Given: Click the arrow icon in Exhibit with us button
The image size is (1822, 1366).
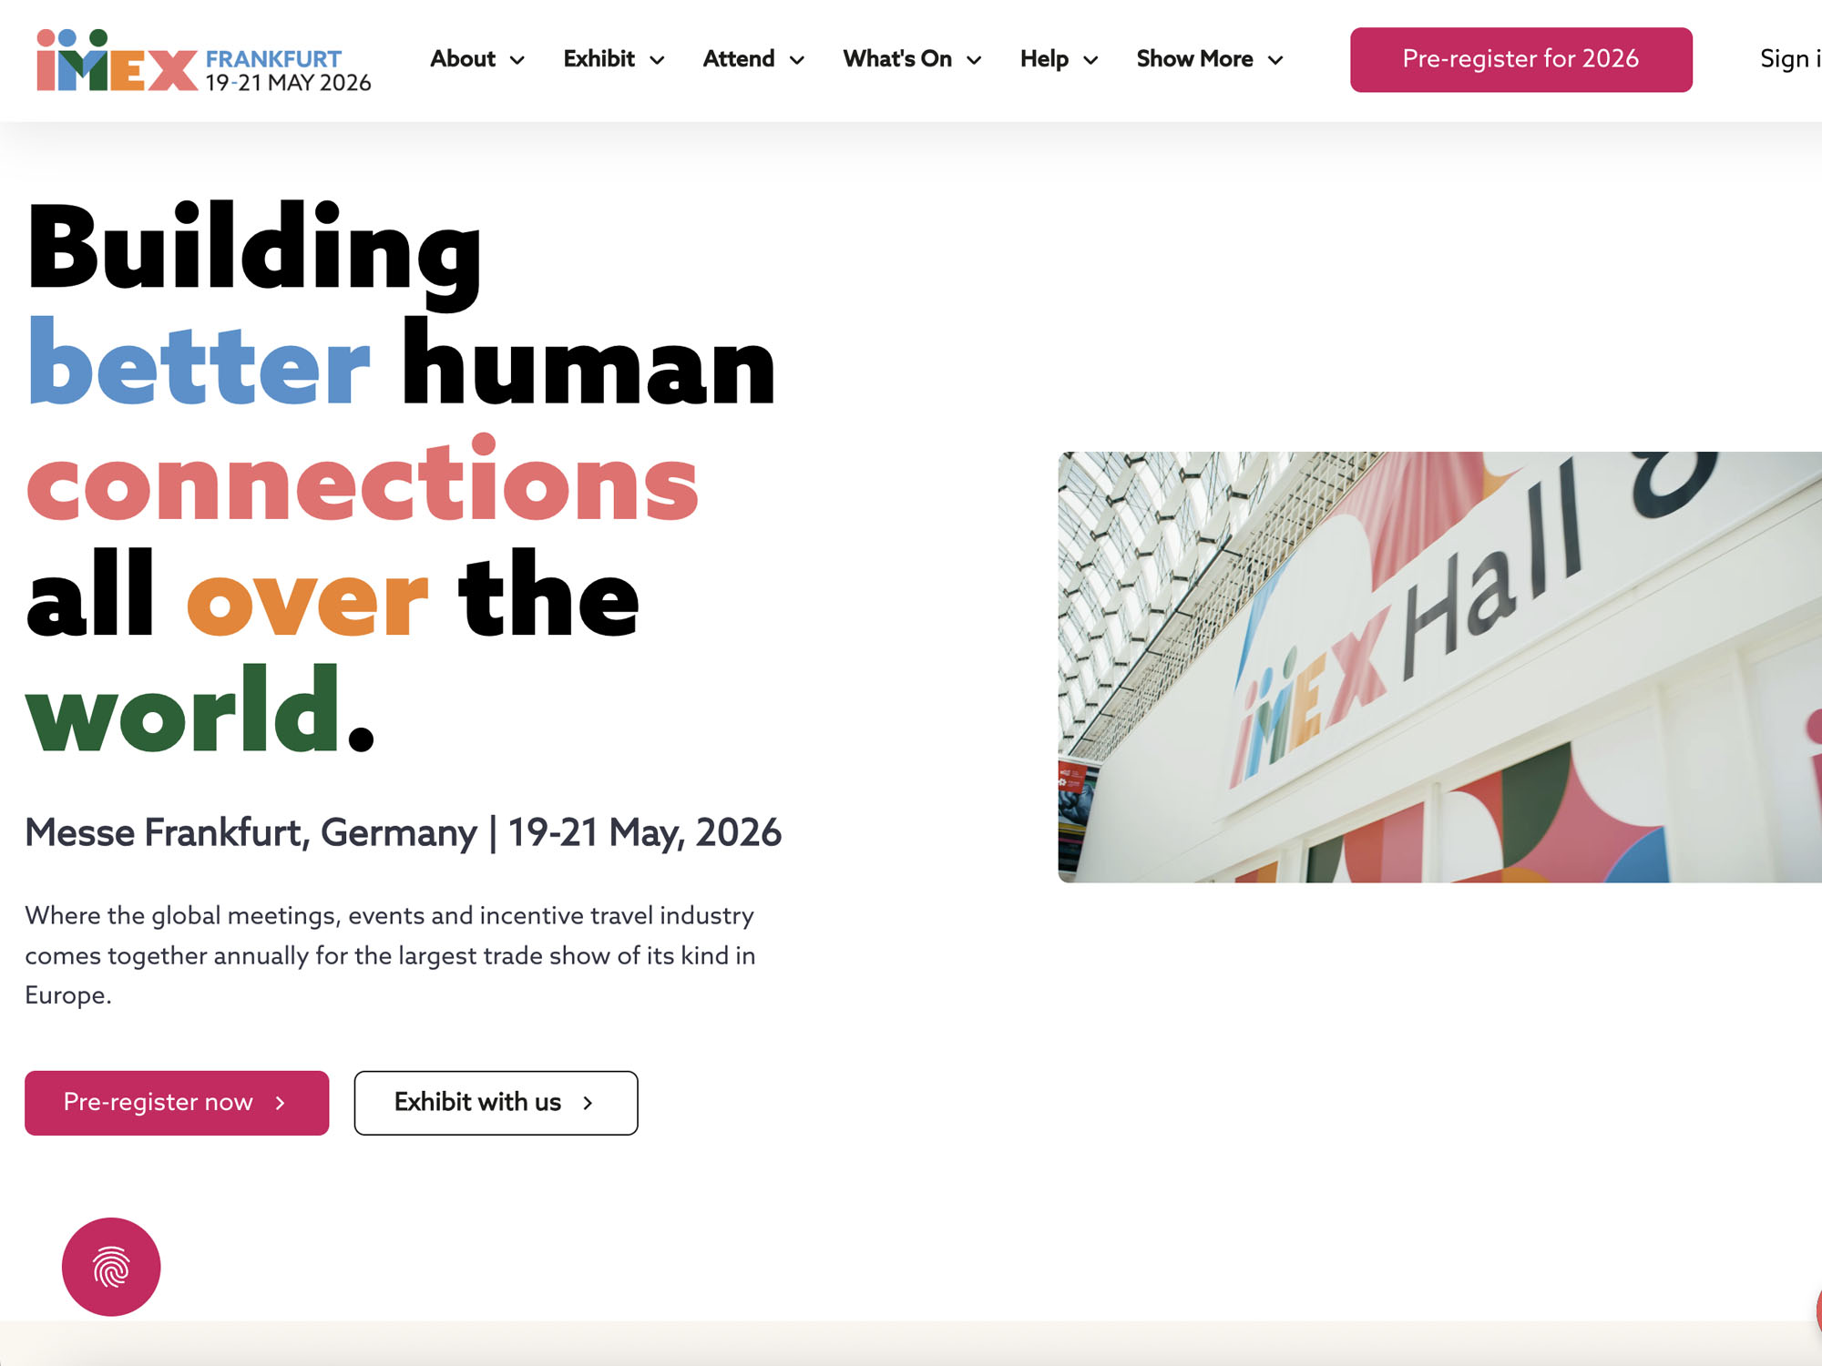Looking at the screenshot, I should 588,1103.
